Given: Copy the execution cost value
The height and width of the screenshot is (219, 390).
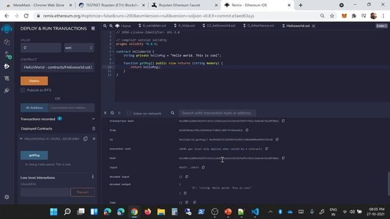Looking at the screenshot, I should pyautogui.click(x=266, y=148).
